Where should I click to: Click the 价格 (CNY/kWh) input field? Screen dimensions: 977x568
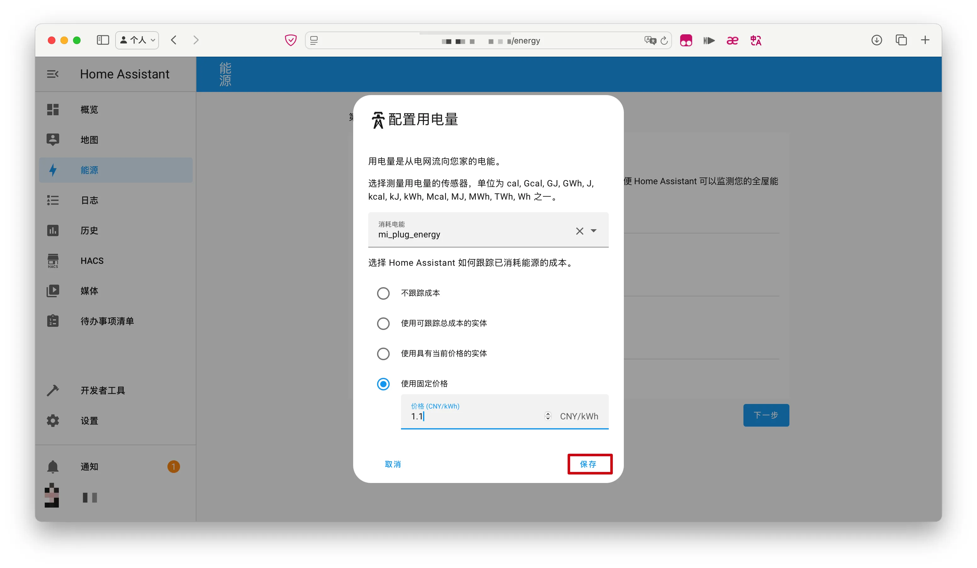point(505,412)
